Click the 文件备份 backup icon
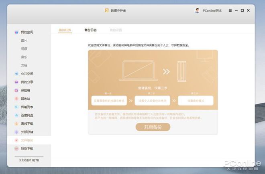 click(x=16, y=140)
